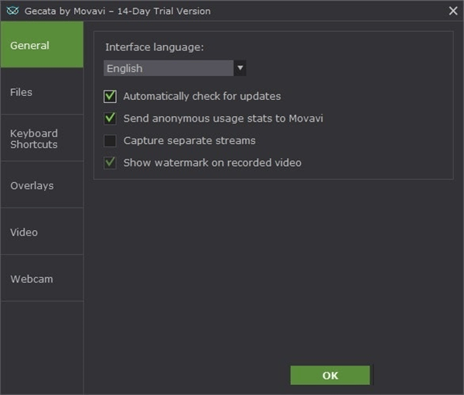
Task: Click the 'Automatically check for updates' label text
Action: (202, 97)
